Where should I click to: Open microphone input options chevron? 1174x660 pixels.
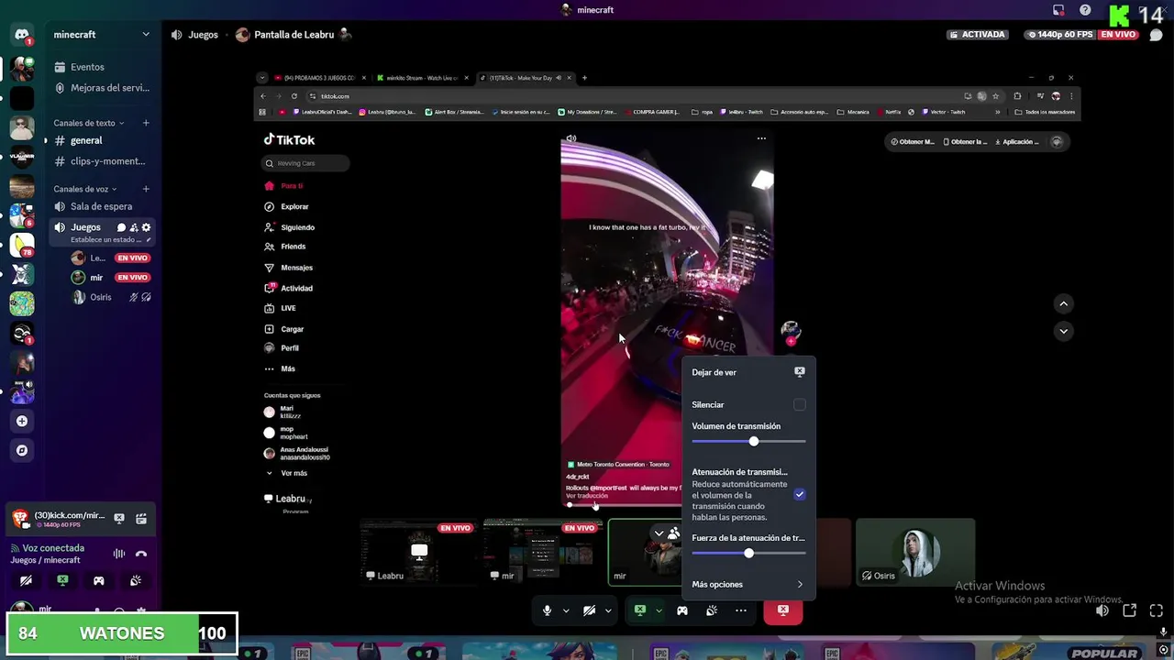(x=566, y=610)
